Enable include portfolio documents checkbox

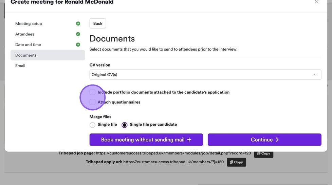[x=92, y=92]
